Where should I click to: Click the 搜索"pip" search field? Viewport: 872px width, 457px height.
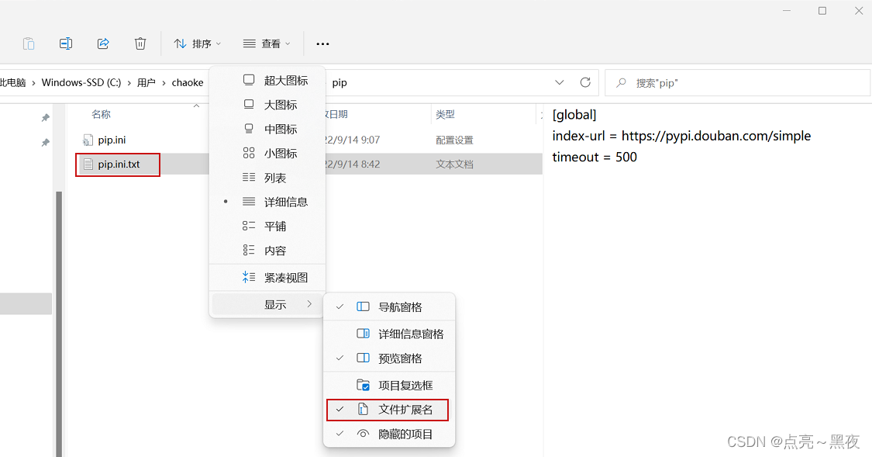737,83
